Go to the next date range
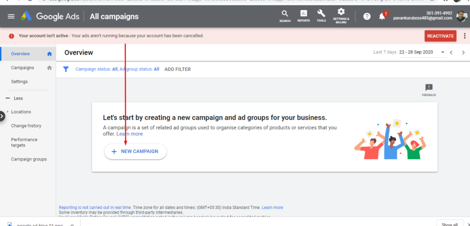This screenshot has height=226, width=470. click(x=464, y=52)
